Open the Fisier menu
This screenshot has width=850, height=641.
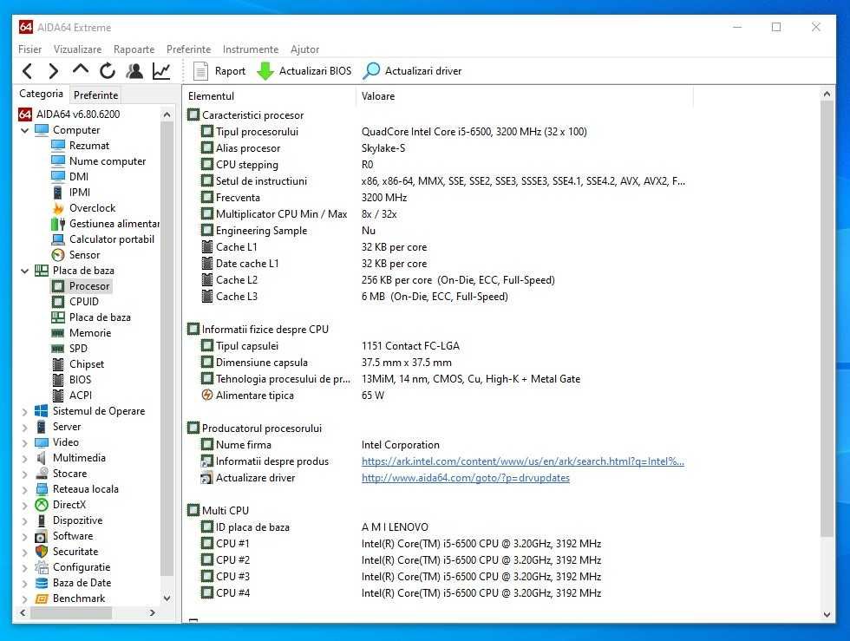pos(29,49)
